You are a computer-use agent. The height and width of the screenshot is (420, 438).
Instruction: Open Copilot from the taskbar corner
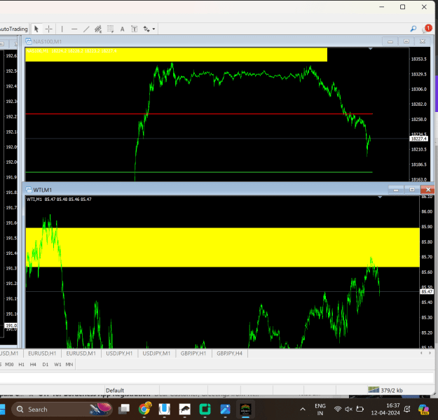click(x=423, y=409)
